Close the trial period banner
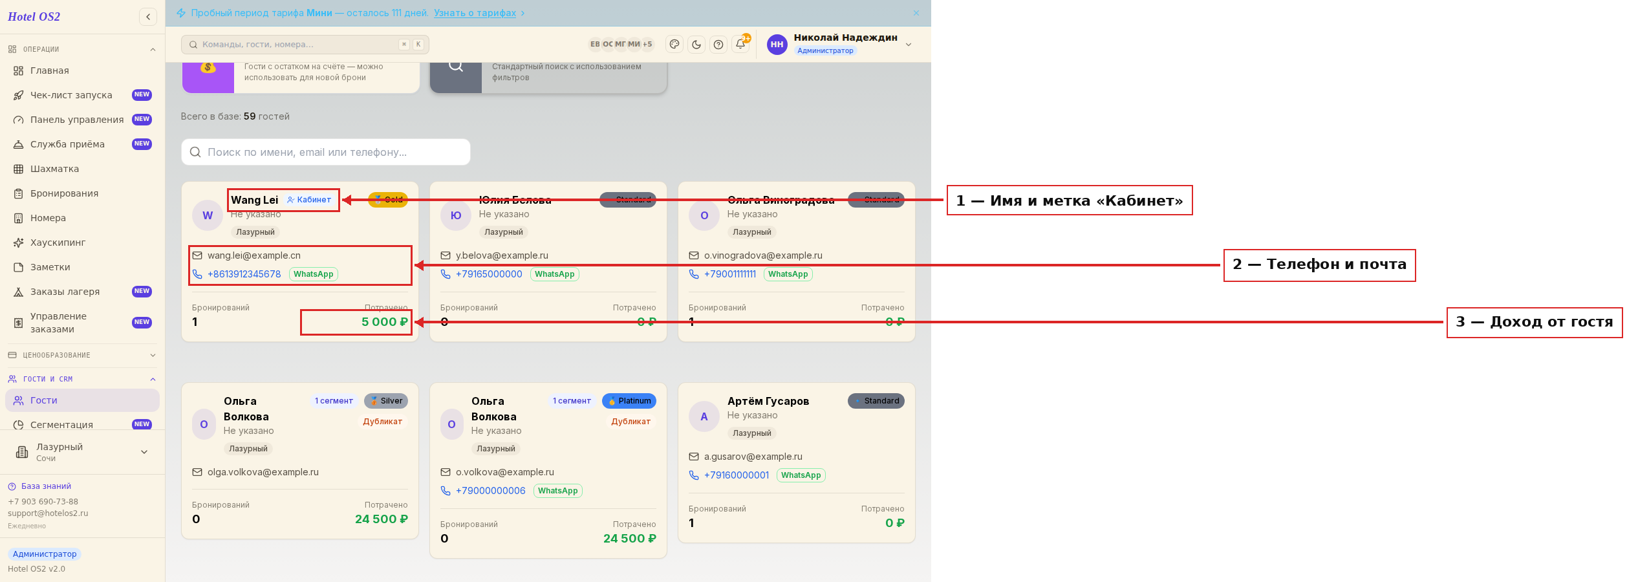This screenshot has height=582, width=1638. click(x=916, y=13)
